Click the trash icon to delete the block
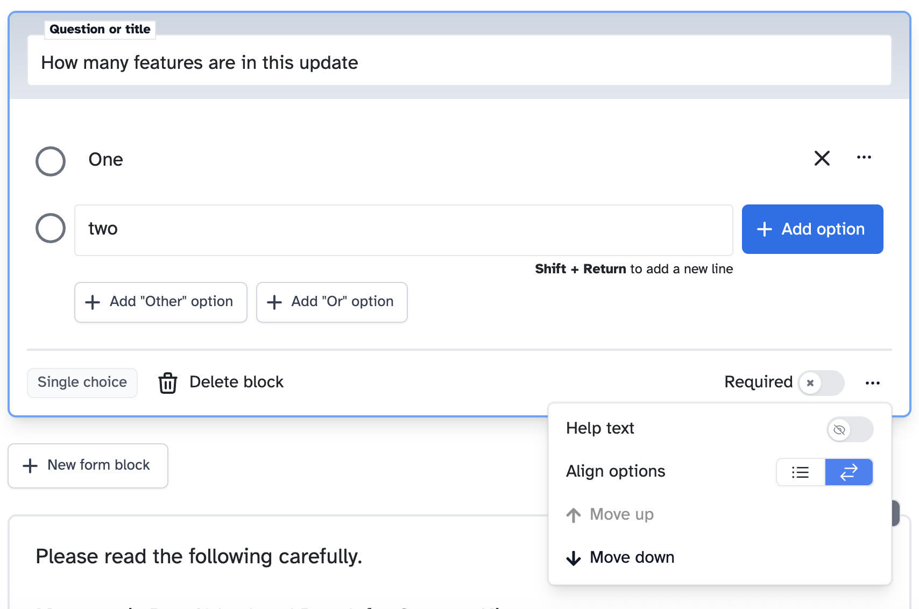 point(167,383)
